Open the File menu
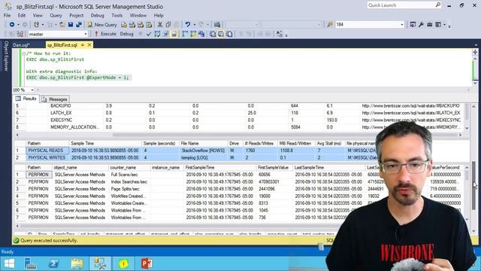Viewport: 481px width, 271px height. click(x=7, y=15)
